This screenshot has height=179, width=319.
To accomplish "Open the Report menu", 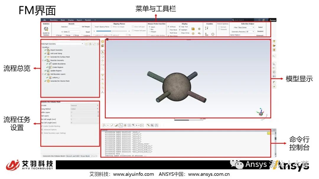I will [79, 20].
